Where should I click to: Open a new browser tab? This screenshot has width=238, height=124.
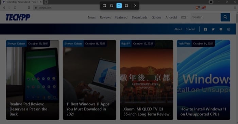46,2
